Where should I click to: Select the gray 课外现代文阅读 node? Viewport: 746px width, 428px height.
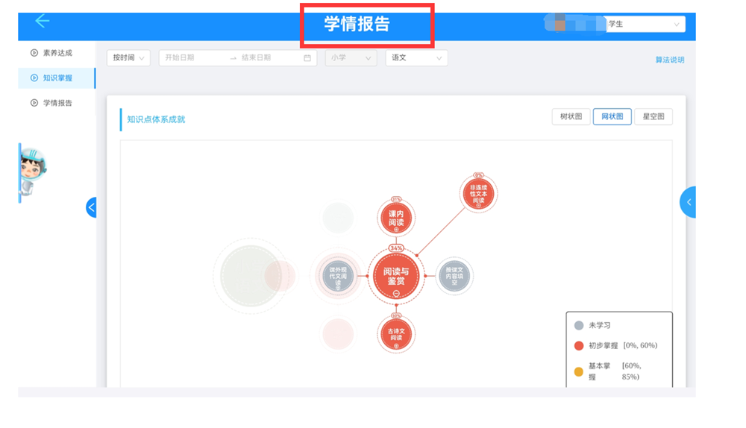tap(338, 277)
